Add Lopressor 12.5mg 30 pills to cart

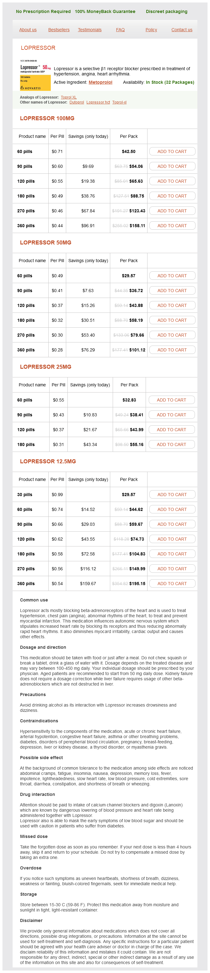tap(172, 495)
